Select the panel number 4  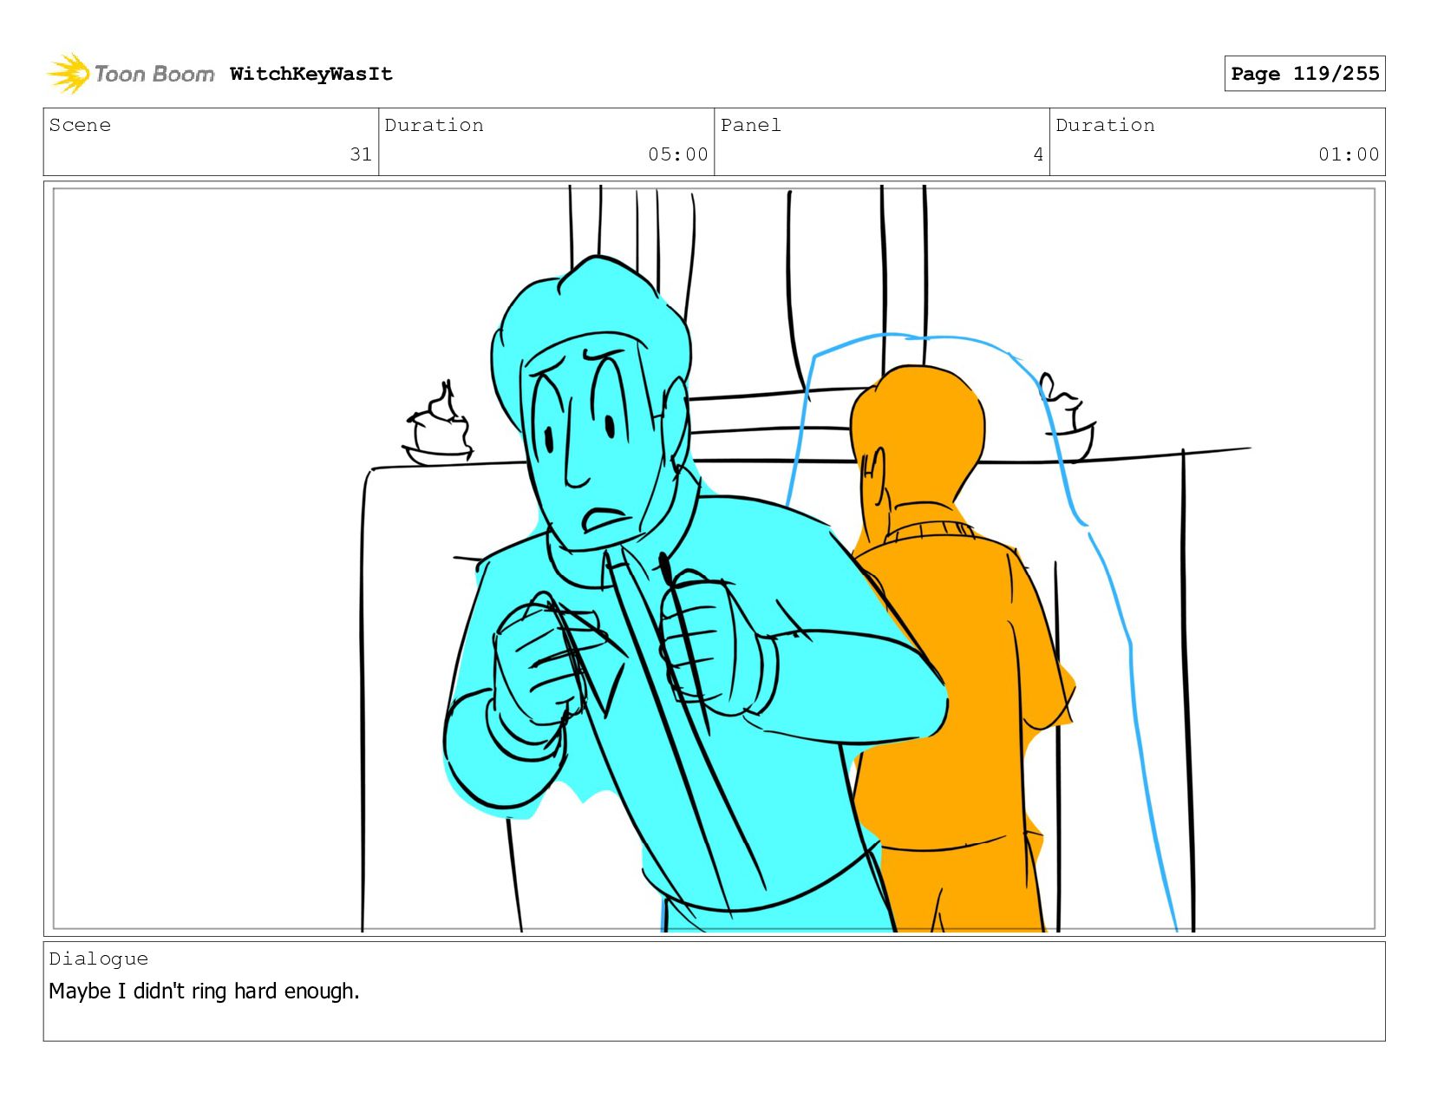1038,154
